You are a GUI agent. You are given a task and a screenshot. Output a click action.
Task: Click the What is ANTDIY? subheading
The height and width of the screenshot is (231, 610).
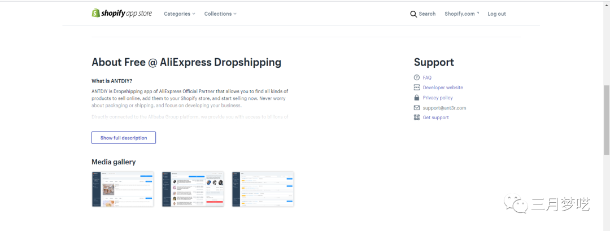tap(112, 81)
